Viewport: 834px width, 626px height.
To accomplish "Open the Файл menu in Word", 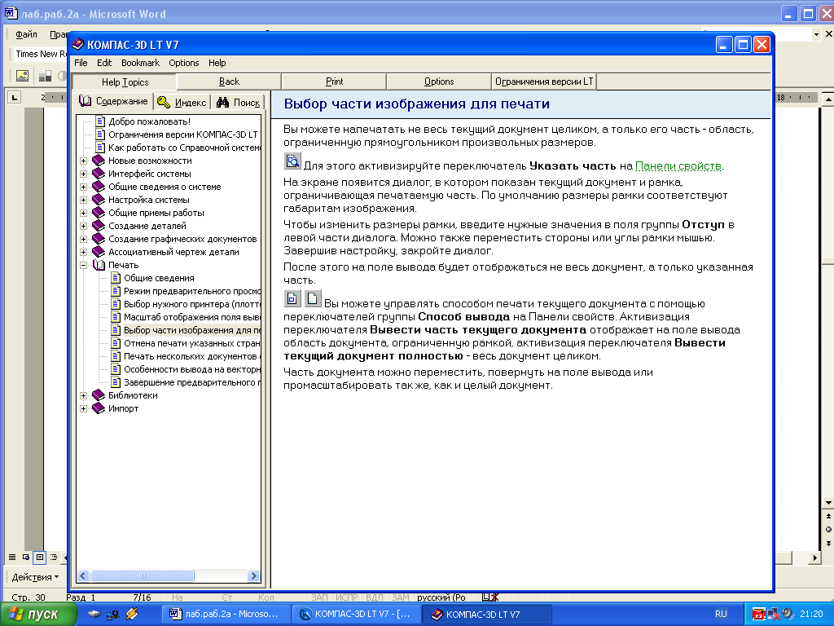I will (26, 34).
